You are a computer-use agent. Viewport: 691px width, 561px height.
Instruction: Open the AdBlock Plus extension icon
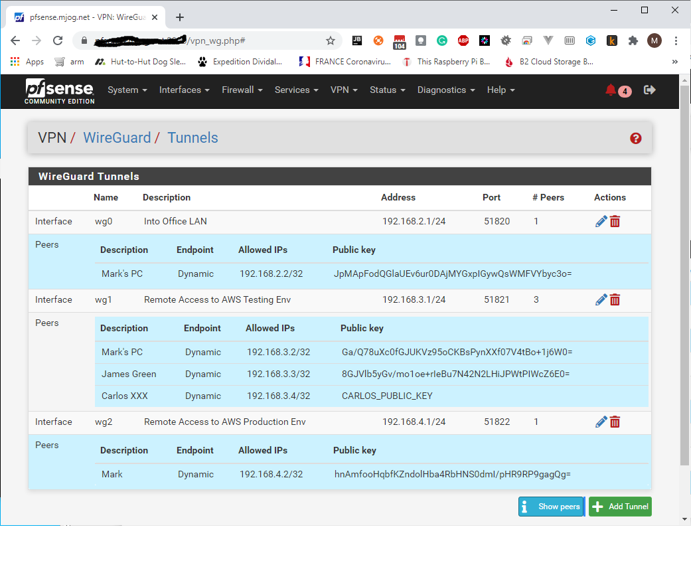463,41
